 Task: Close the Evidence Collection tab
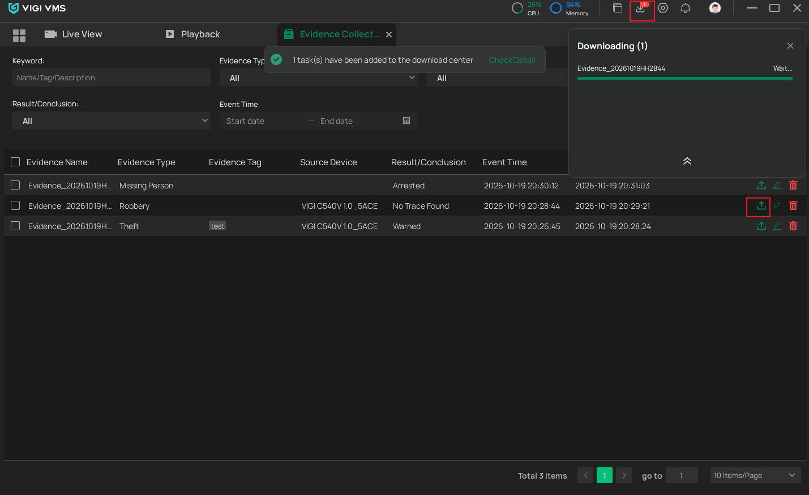click(389, 35)
